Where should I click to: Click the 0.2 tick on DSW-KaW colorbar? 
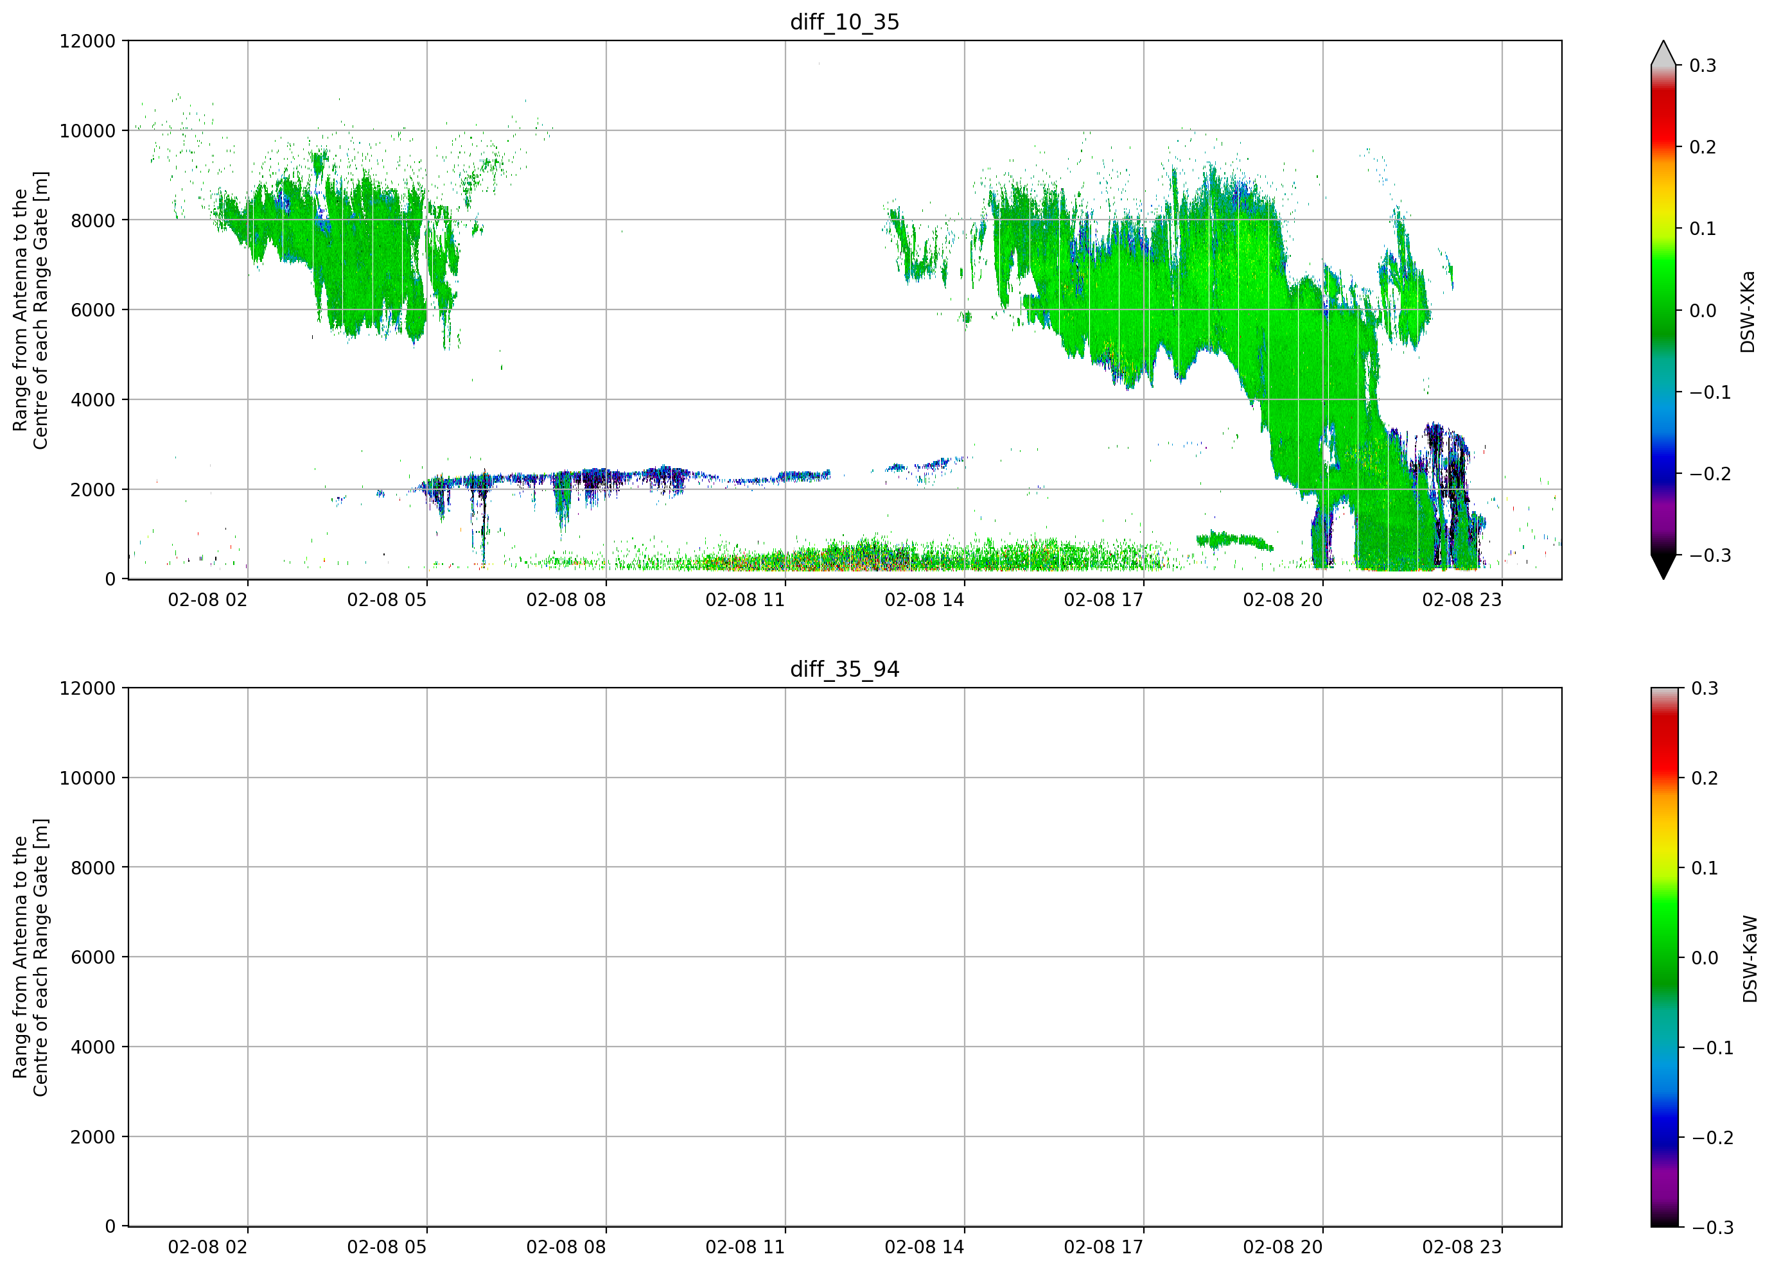pos(1704,778)
